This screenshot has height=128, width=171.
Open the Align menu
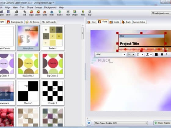click(x=8, y=8)
